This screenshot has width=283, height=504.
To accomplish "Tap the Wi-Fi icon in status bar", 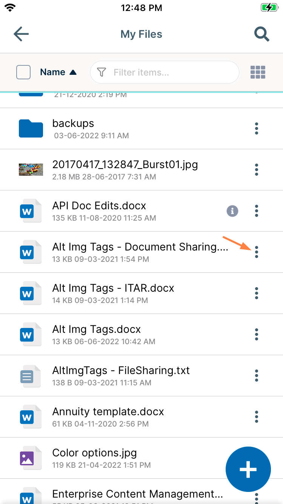I will pyautogui.click(x=10, y=7).
